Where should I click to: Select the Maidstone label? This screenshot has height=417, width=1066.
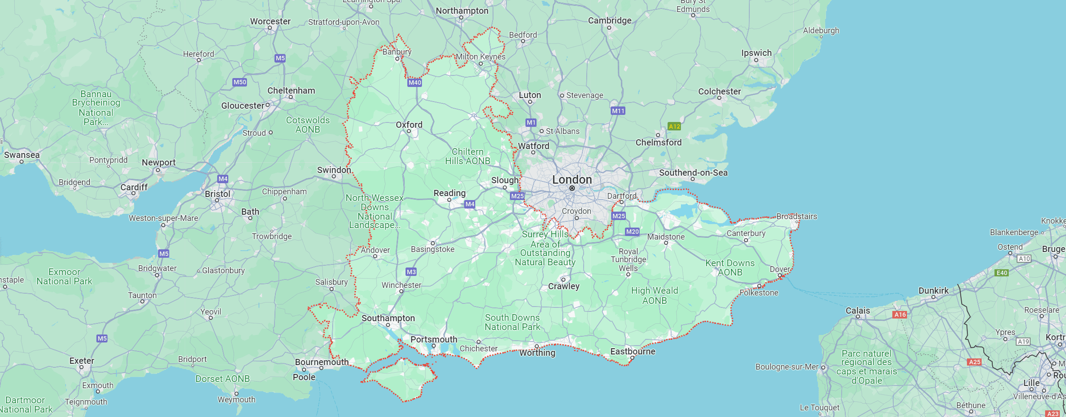tap(666, 237)
